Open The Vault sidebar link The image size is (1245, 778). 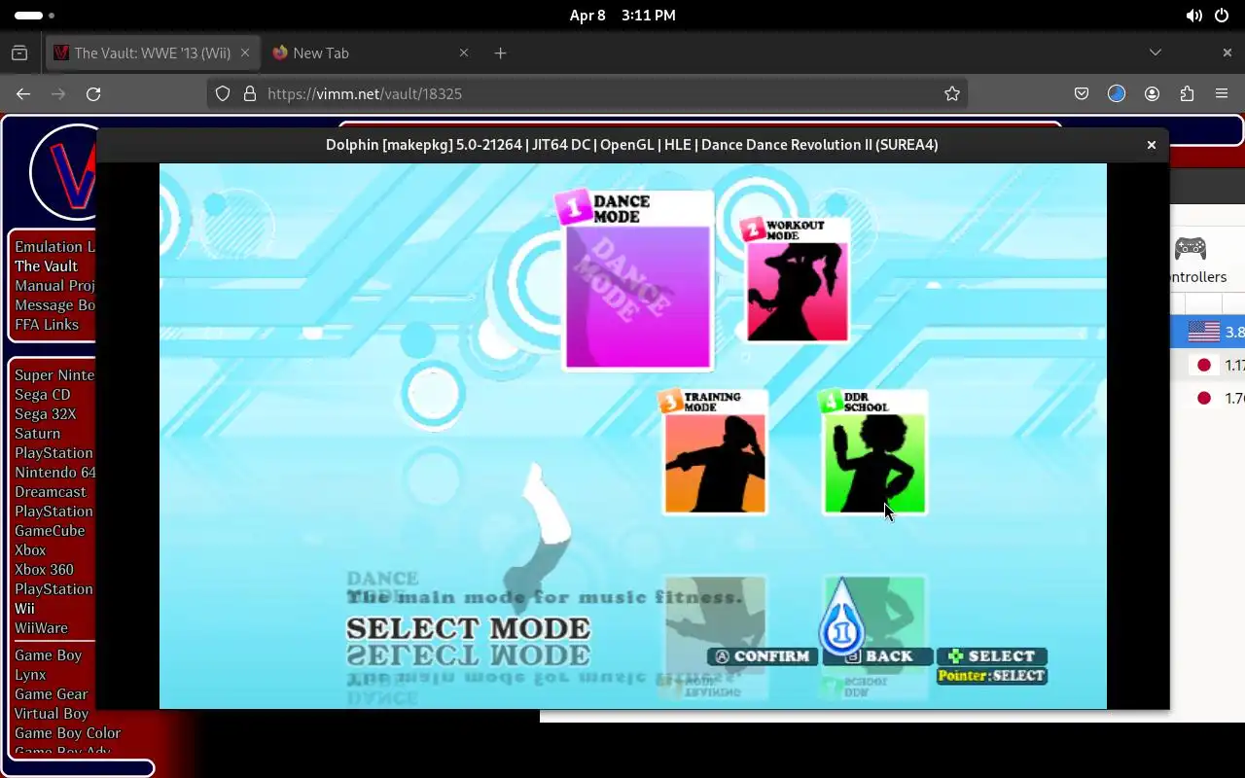(x=46, y=265)
